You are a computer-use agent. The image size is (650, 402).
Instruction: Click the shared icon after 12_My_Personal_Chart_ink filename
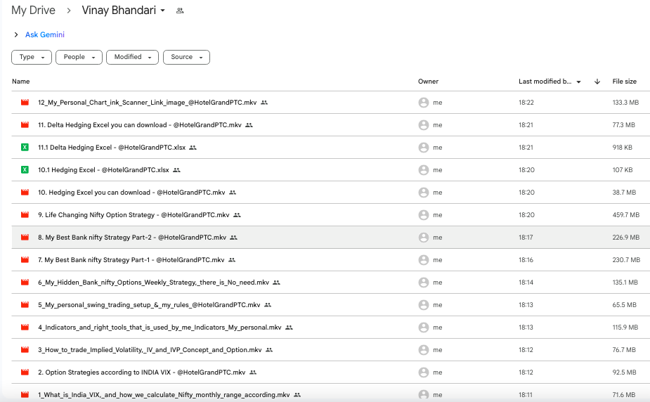[x=264, y=103]
